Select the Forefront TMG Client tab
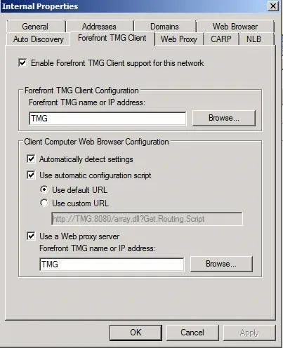 coord(112,38)
